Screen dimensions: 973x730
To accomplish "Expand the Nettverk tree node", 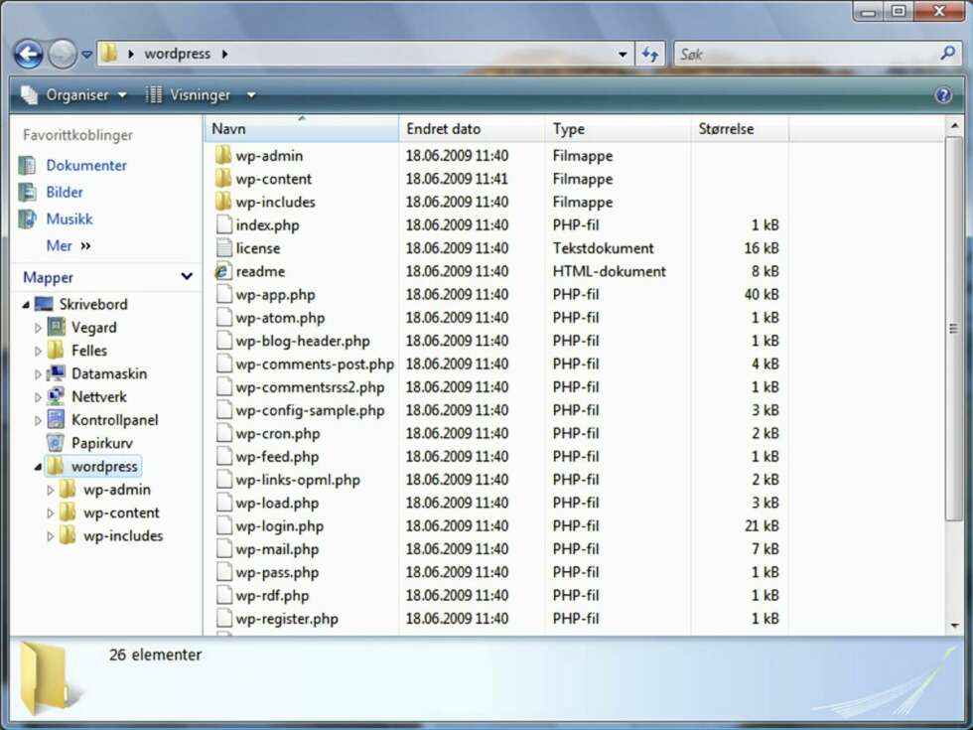I will pyautogui.click(x=38, y=396).
